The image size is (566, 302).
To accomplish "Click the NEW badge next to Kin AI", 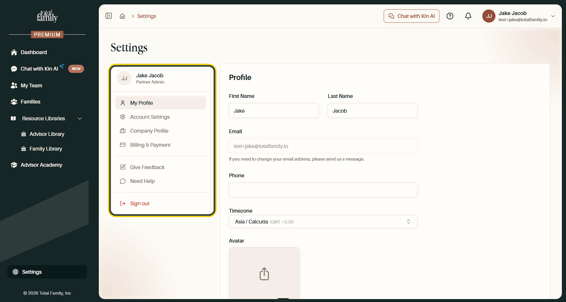I will 76,69.
